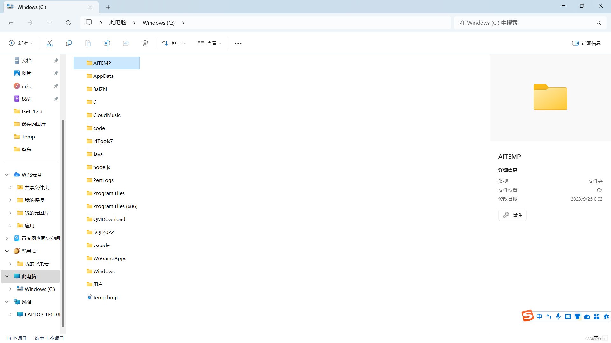Click the Windows (C:) search field

click(x=525, y=23)
